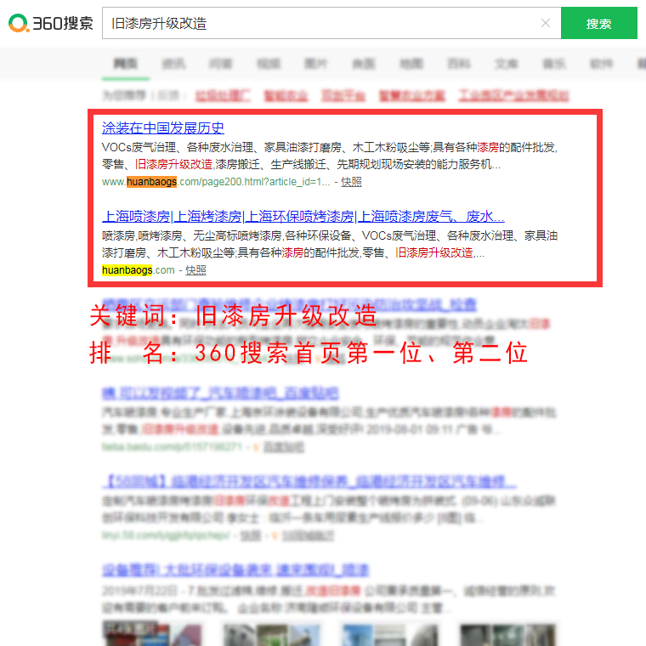The height and width of the screenshot is (646, 646).
Task: Open 快照 for 上海喷漆房 result
Action: pyautogui.click(x=195, y=270)
